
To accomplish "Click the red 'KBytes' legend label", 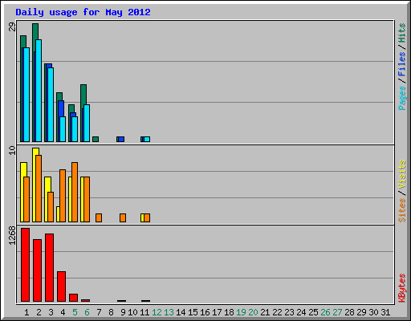I will coord(402,288).
